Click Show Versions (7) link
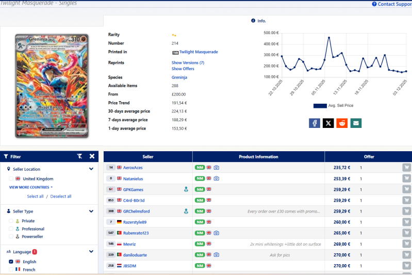412x275 pixels. click(x=188, y=62)
